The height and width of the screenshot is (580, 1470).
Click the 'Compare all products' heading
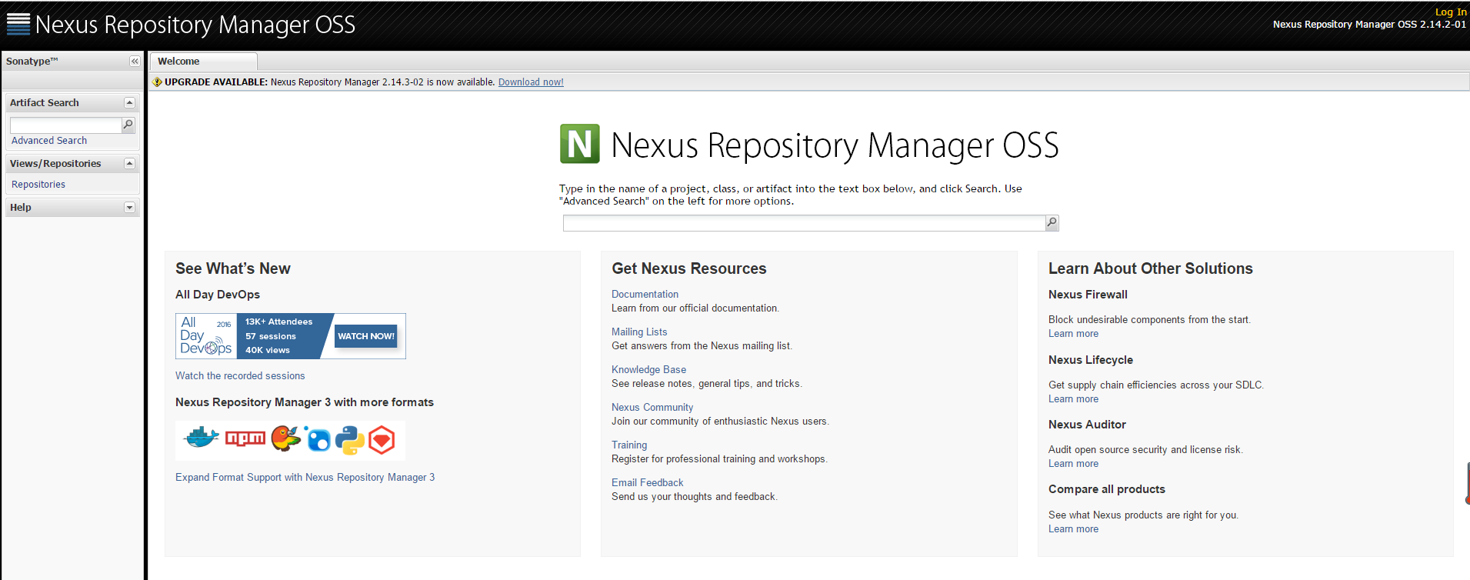(1107, 489)
